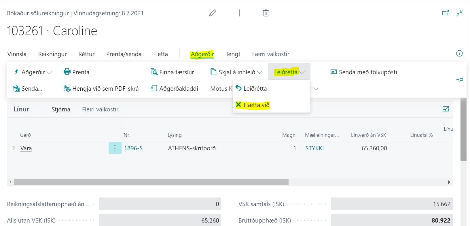Switch to the Reikningur tab
This screenshot has width=470, height=226.
point(52,54)
